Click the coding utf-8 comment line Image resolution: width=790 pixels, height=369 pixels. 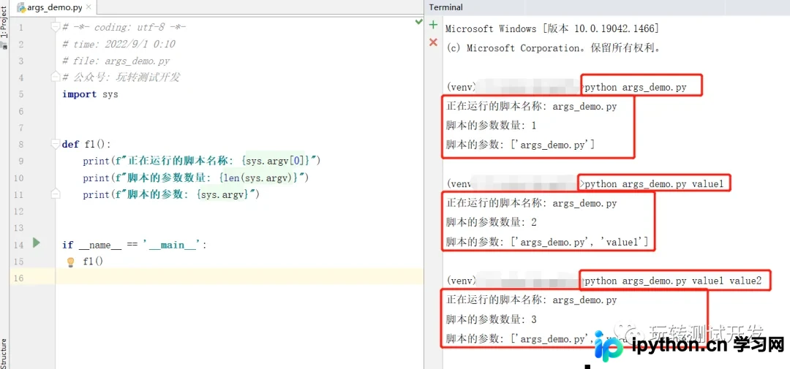(x=124, y=27)
